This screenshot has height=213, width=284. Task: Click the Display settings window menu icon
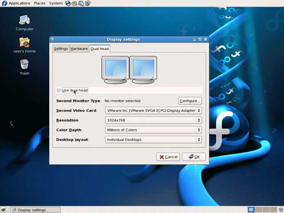point(53,39)
